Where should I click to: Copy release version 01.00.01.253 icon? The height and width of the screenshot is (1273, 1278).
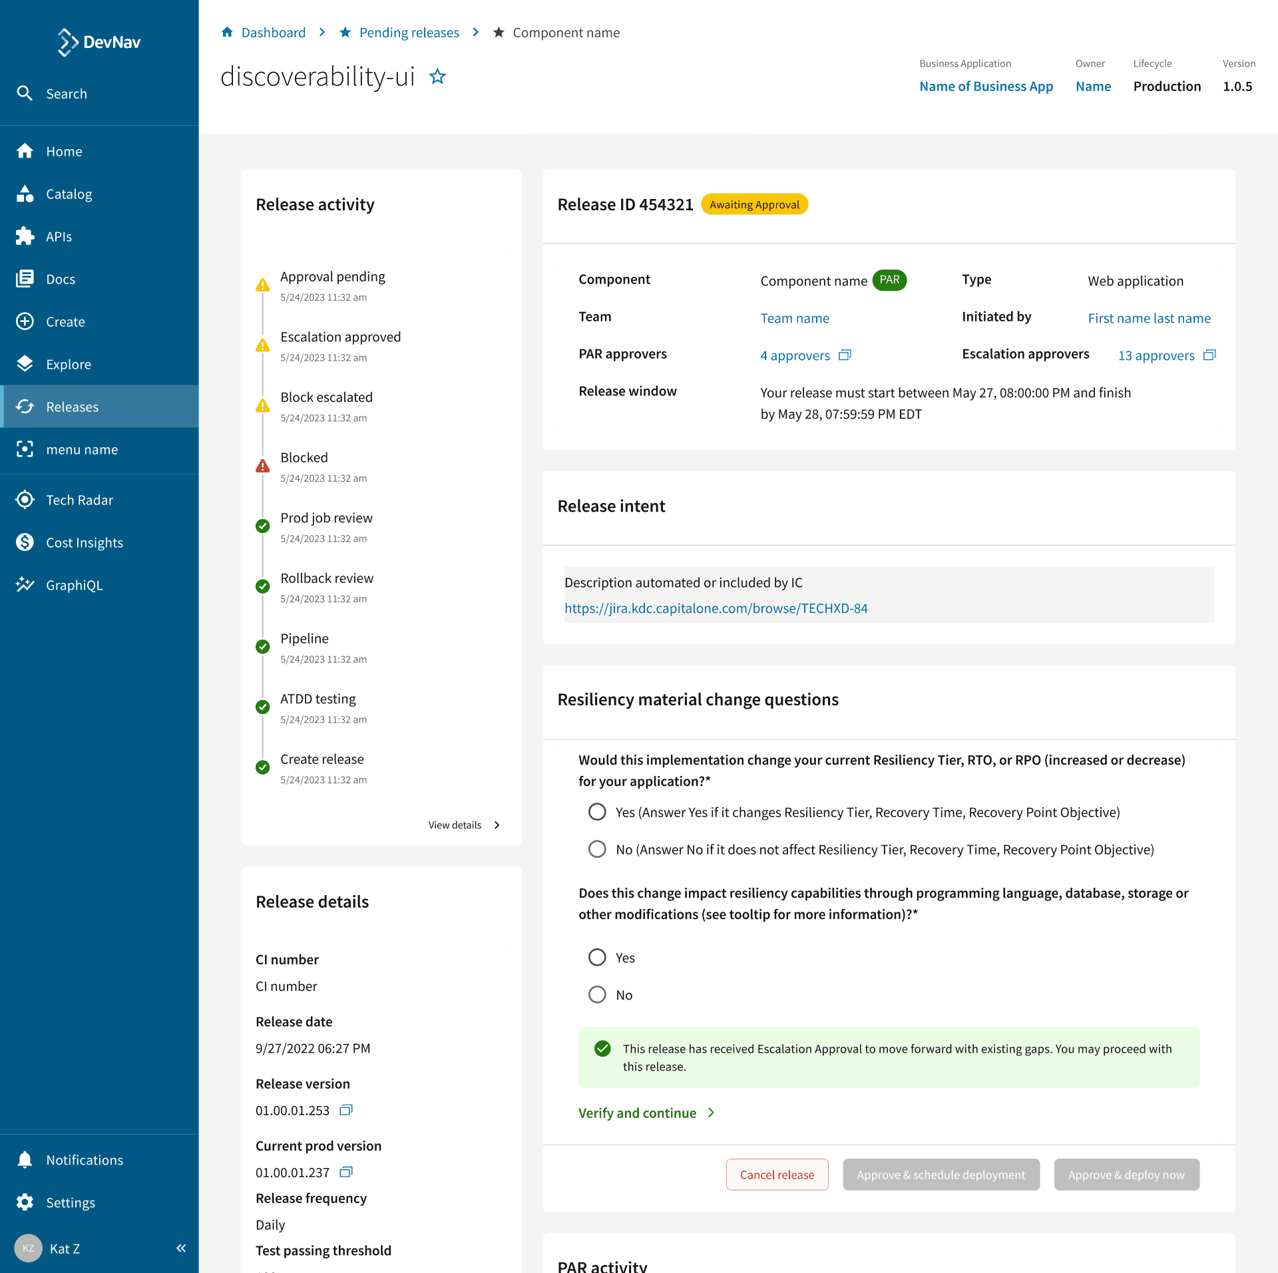346,1110
